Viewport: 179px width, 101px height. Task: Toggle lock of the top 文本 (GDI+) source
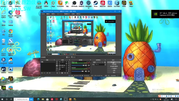point(69,62)
